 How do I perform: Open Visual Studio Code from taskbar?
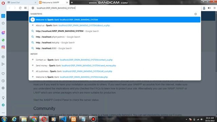pos(63,119)
